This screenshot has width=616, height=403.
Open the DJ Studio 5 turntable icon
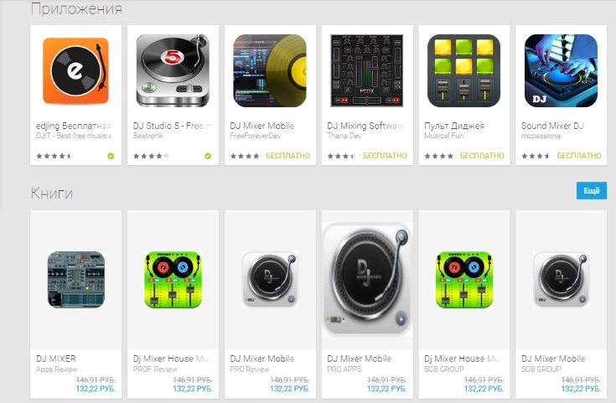(x=173, y=70)
